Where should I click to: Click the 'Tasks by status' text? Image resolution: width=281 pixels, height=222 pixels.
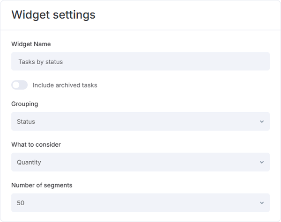[x=40, y=62]
